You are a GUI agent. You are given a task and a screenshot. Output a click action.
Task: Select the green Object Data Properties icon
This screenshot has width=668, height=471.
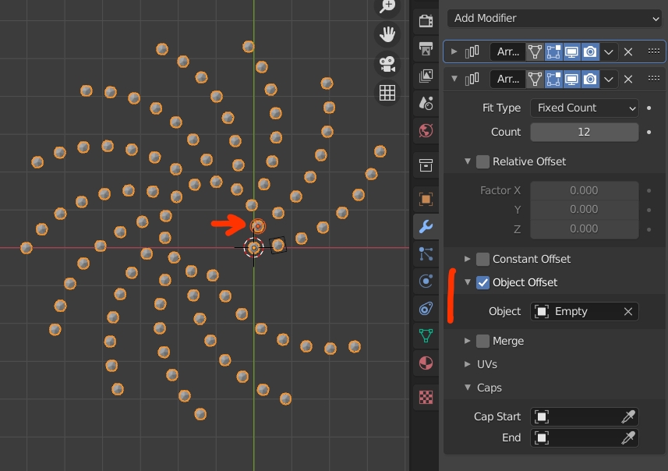[x=425, y=335]
